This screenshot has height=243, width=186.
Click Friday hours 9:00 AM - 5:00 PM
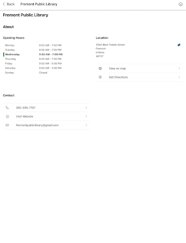(x=50, y=64)
